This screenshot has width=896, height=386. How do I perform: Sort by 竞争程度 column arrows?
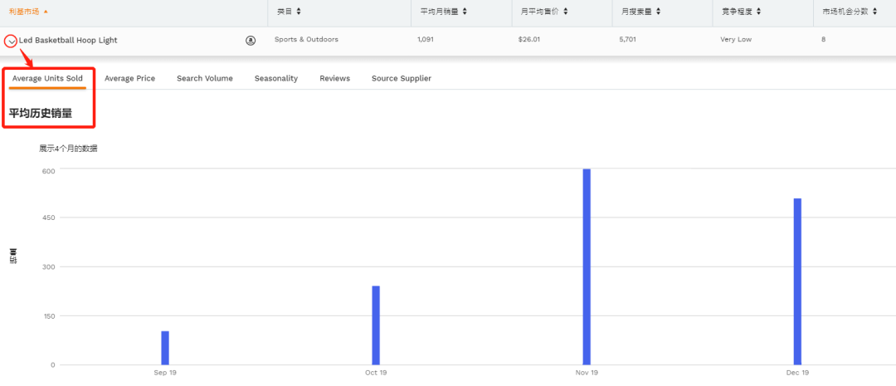coord(757,12)
